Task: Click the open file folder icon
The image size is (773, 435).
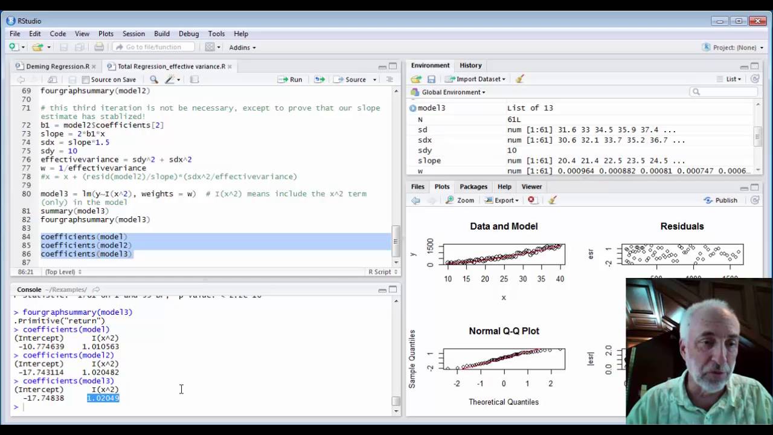Action: point(37,47)
